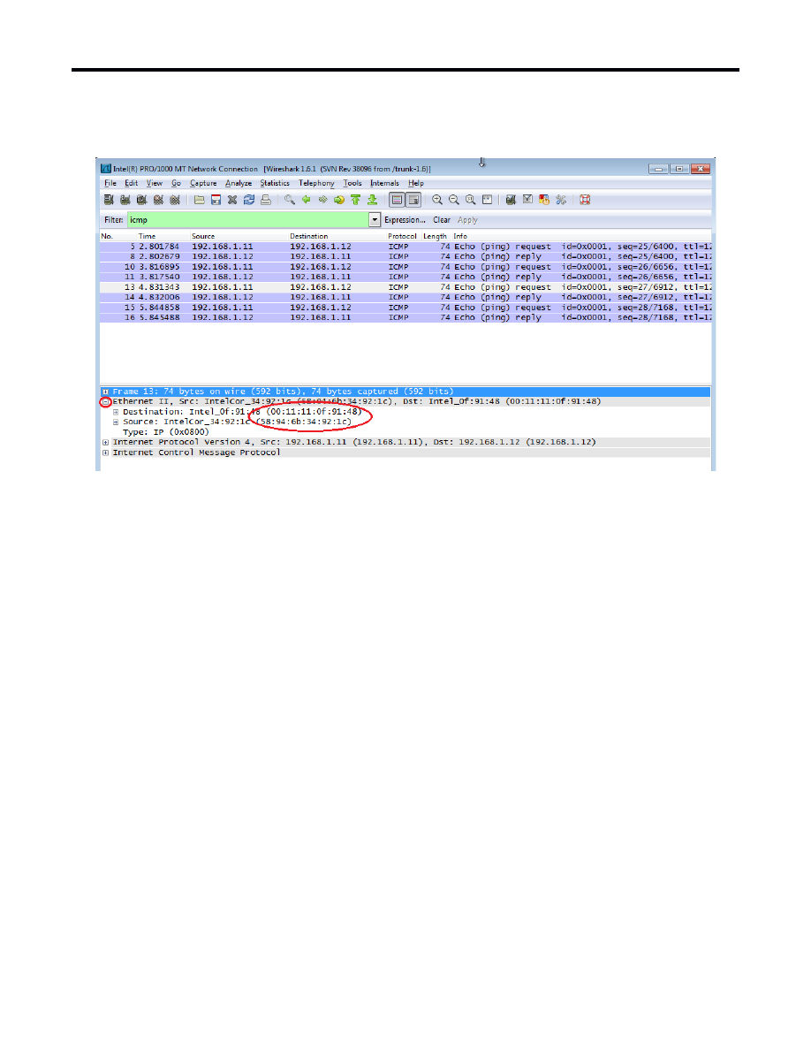
Task: Open the Go menu
Action: [x=176, y=183]
